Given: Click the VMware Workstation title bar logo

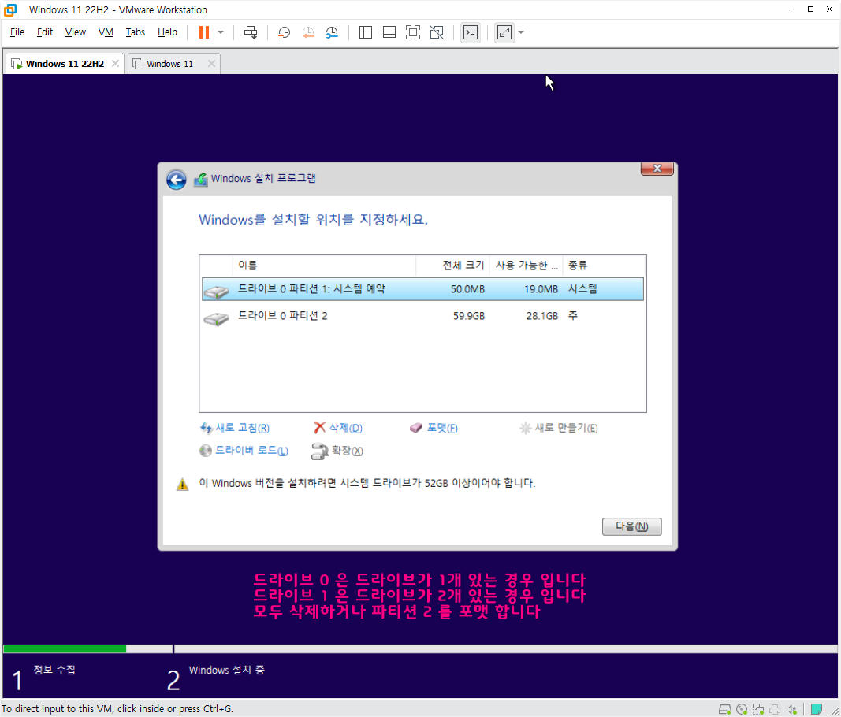Looking at the screenshot, I should click(10, 9).
